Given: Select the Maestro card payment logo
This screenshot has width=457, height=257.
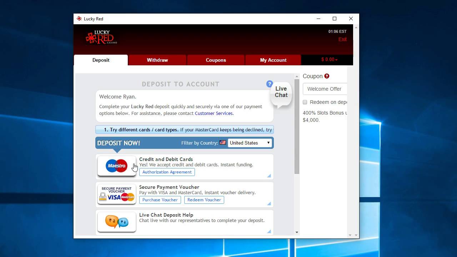Looking at the screenshot, I should pyautogui.click(x=117, y=166).
